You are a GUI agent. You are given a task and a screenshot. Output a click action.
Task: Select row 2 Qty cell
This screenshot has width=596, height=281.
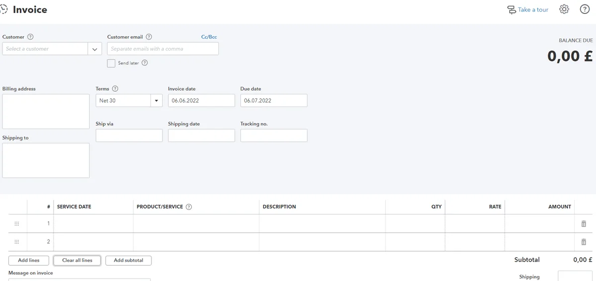(415, 242)
